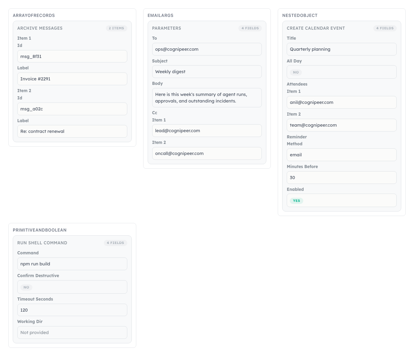This screenshot has width=414, height=352.
Task: Click the msg_8f31 Id field
Action: (x=72, y=56)
